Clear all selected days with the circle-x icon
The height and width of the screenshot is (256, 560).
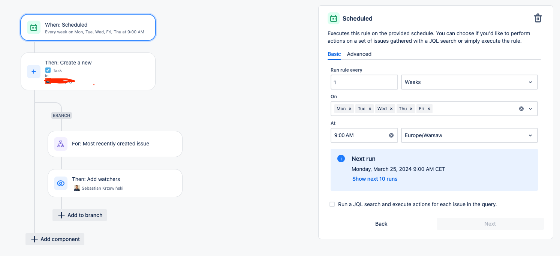pos(521,108)
